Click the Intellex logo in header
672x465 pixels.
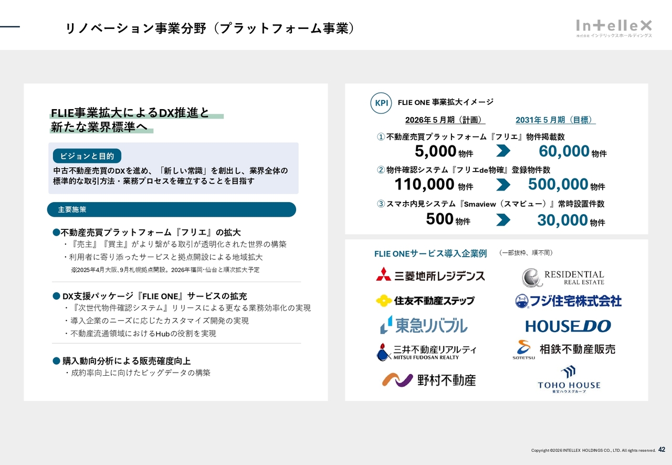(x=614, y=28)
